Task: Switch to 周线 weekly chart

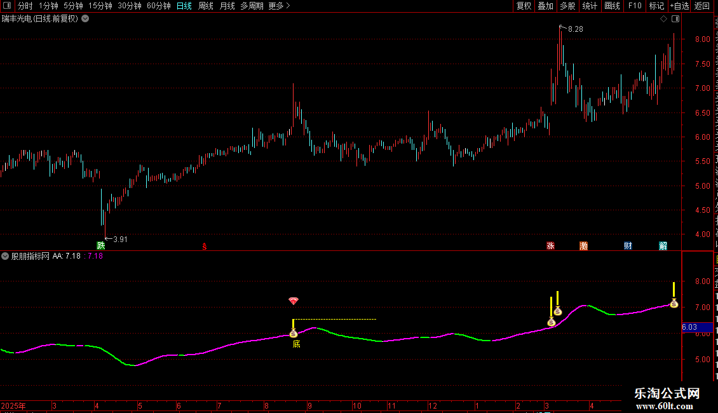Action: [206, 6]
